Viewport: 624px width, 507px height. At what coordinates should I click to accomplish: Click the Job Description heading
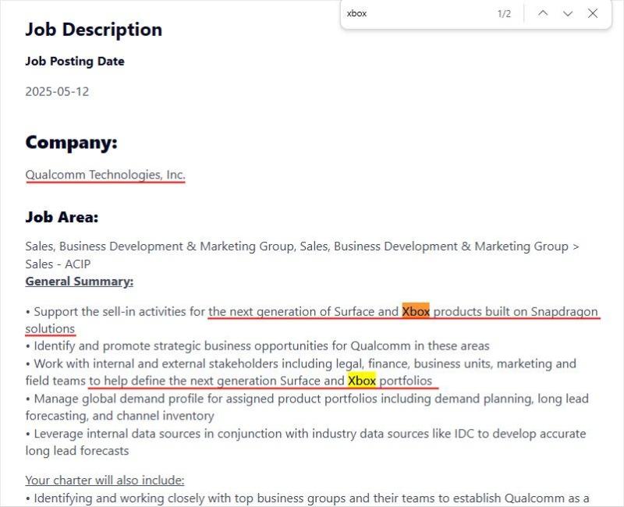click(x=94, y=30)
